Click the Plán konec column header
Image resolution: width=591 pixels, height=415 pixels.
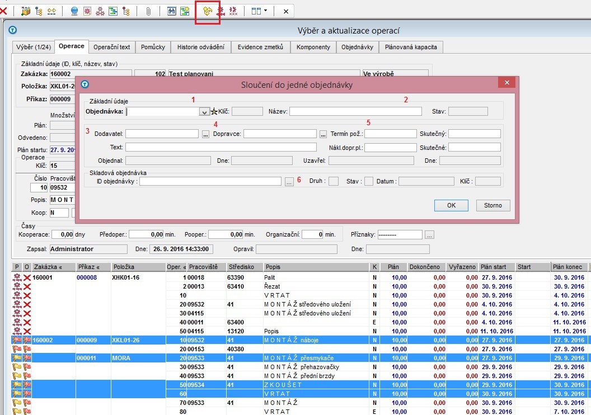click(x=569, y=267)
